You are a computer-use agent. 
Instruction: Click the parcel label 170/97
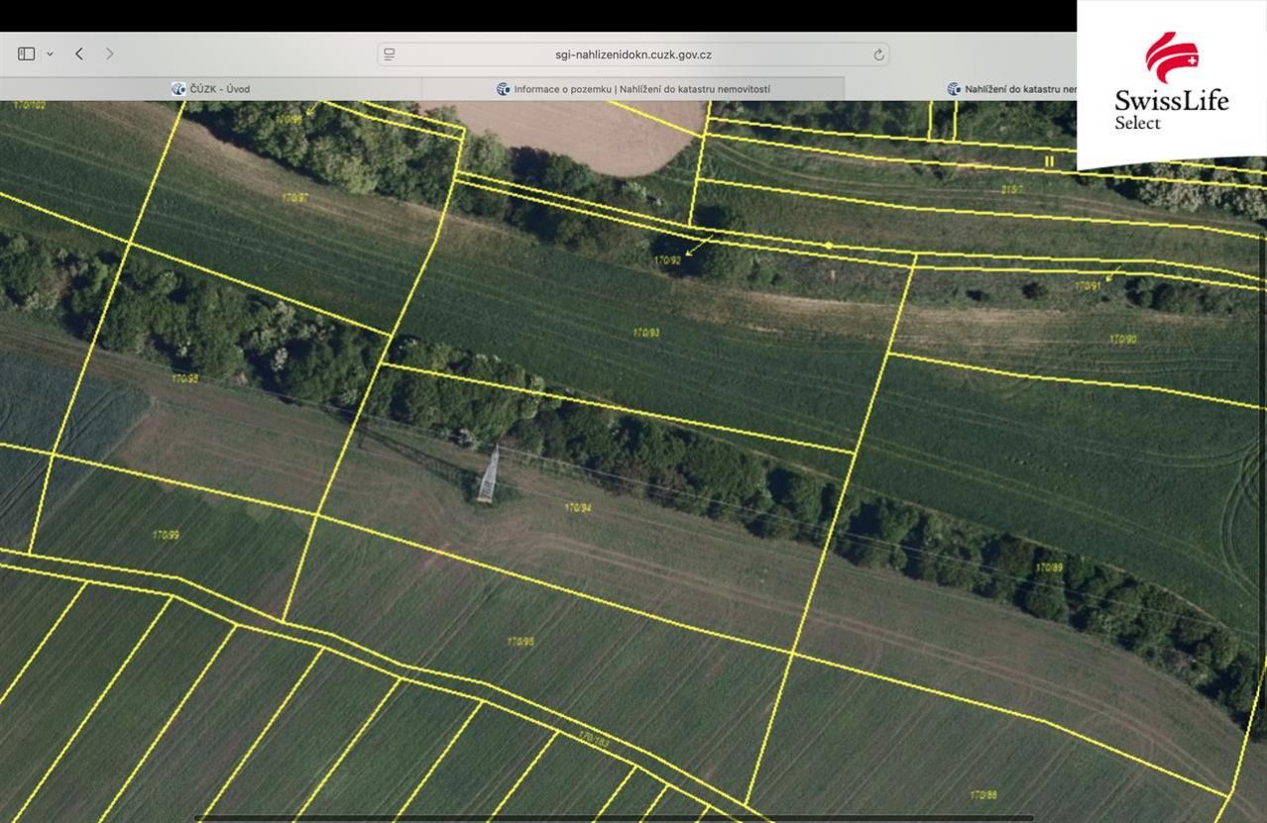294,198
